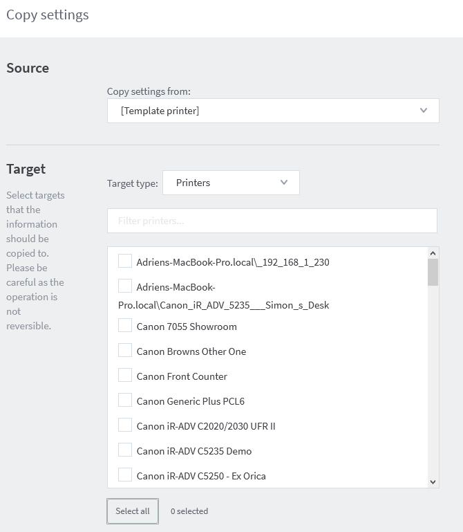463x532 pixels.
Task: Tick the Canon_iR_ADV_5235 Simon_s_Desk printer checkbox
Action: (x=125, y=286)
